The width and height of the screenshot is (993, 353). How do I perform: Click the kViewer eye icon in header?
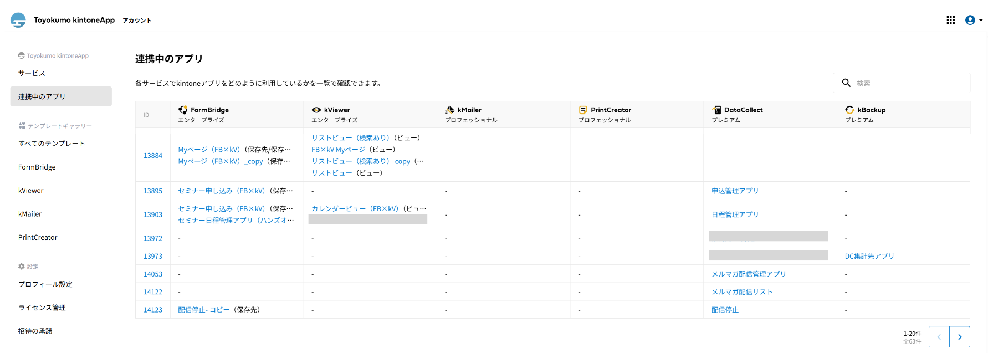316,110
